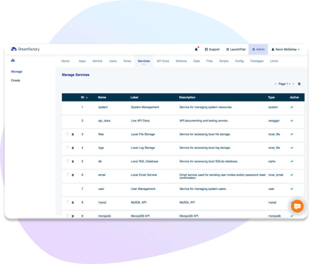
Task: Delete selected services with top trash icon
Action: (299, 84)
